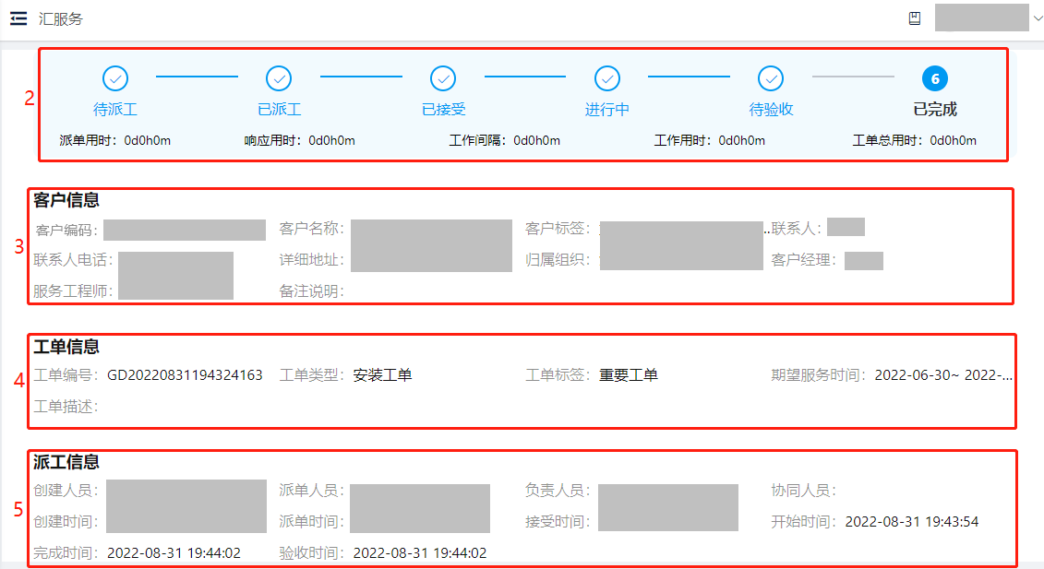Click the 派工信息 section heading
Viewport: 1044px width, 569px height.
66,462
